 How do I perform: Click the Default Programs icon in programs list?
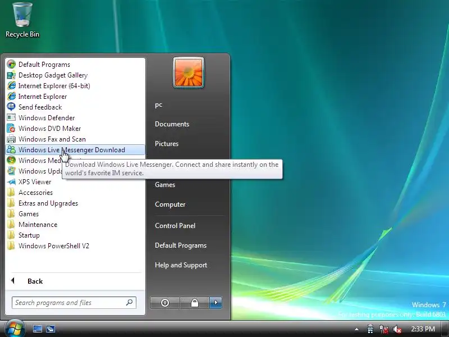coord(11,64)
